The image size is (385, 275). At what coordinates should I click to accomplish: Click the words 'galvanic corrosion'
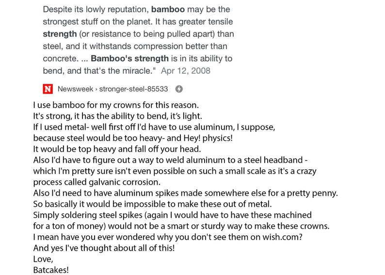point(124,182)
